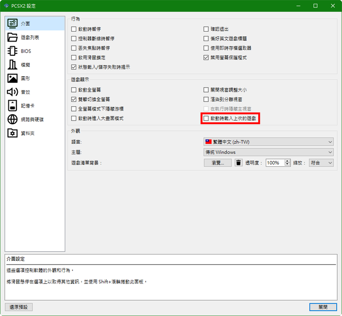Click the 關閉 close button at bottom
The height and width of the screenshot is (316, 342).
[x=323, y=307]
